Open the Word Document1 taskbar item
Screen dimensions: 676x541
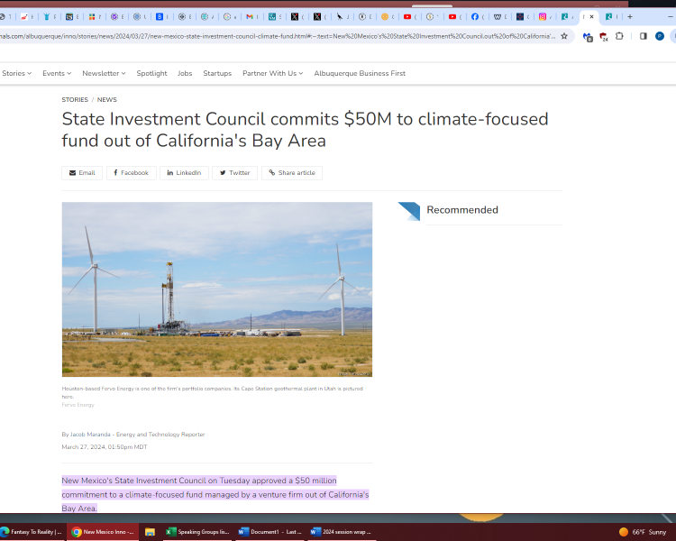click(269, 532)
